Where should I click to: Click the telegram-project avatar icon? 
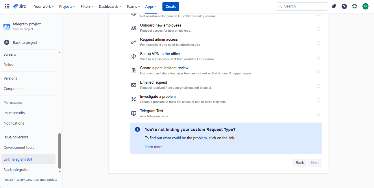(x=7, y=27)
